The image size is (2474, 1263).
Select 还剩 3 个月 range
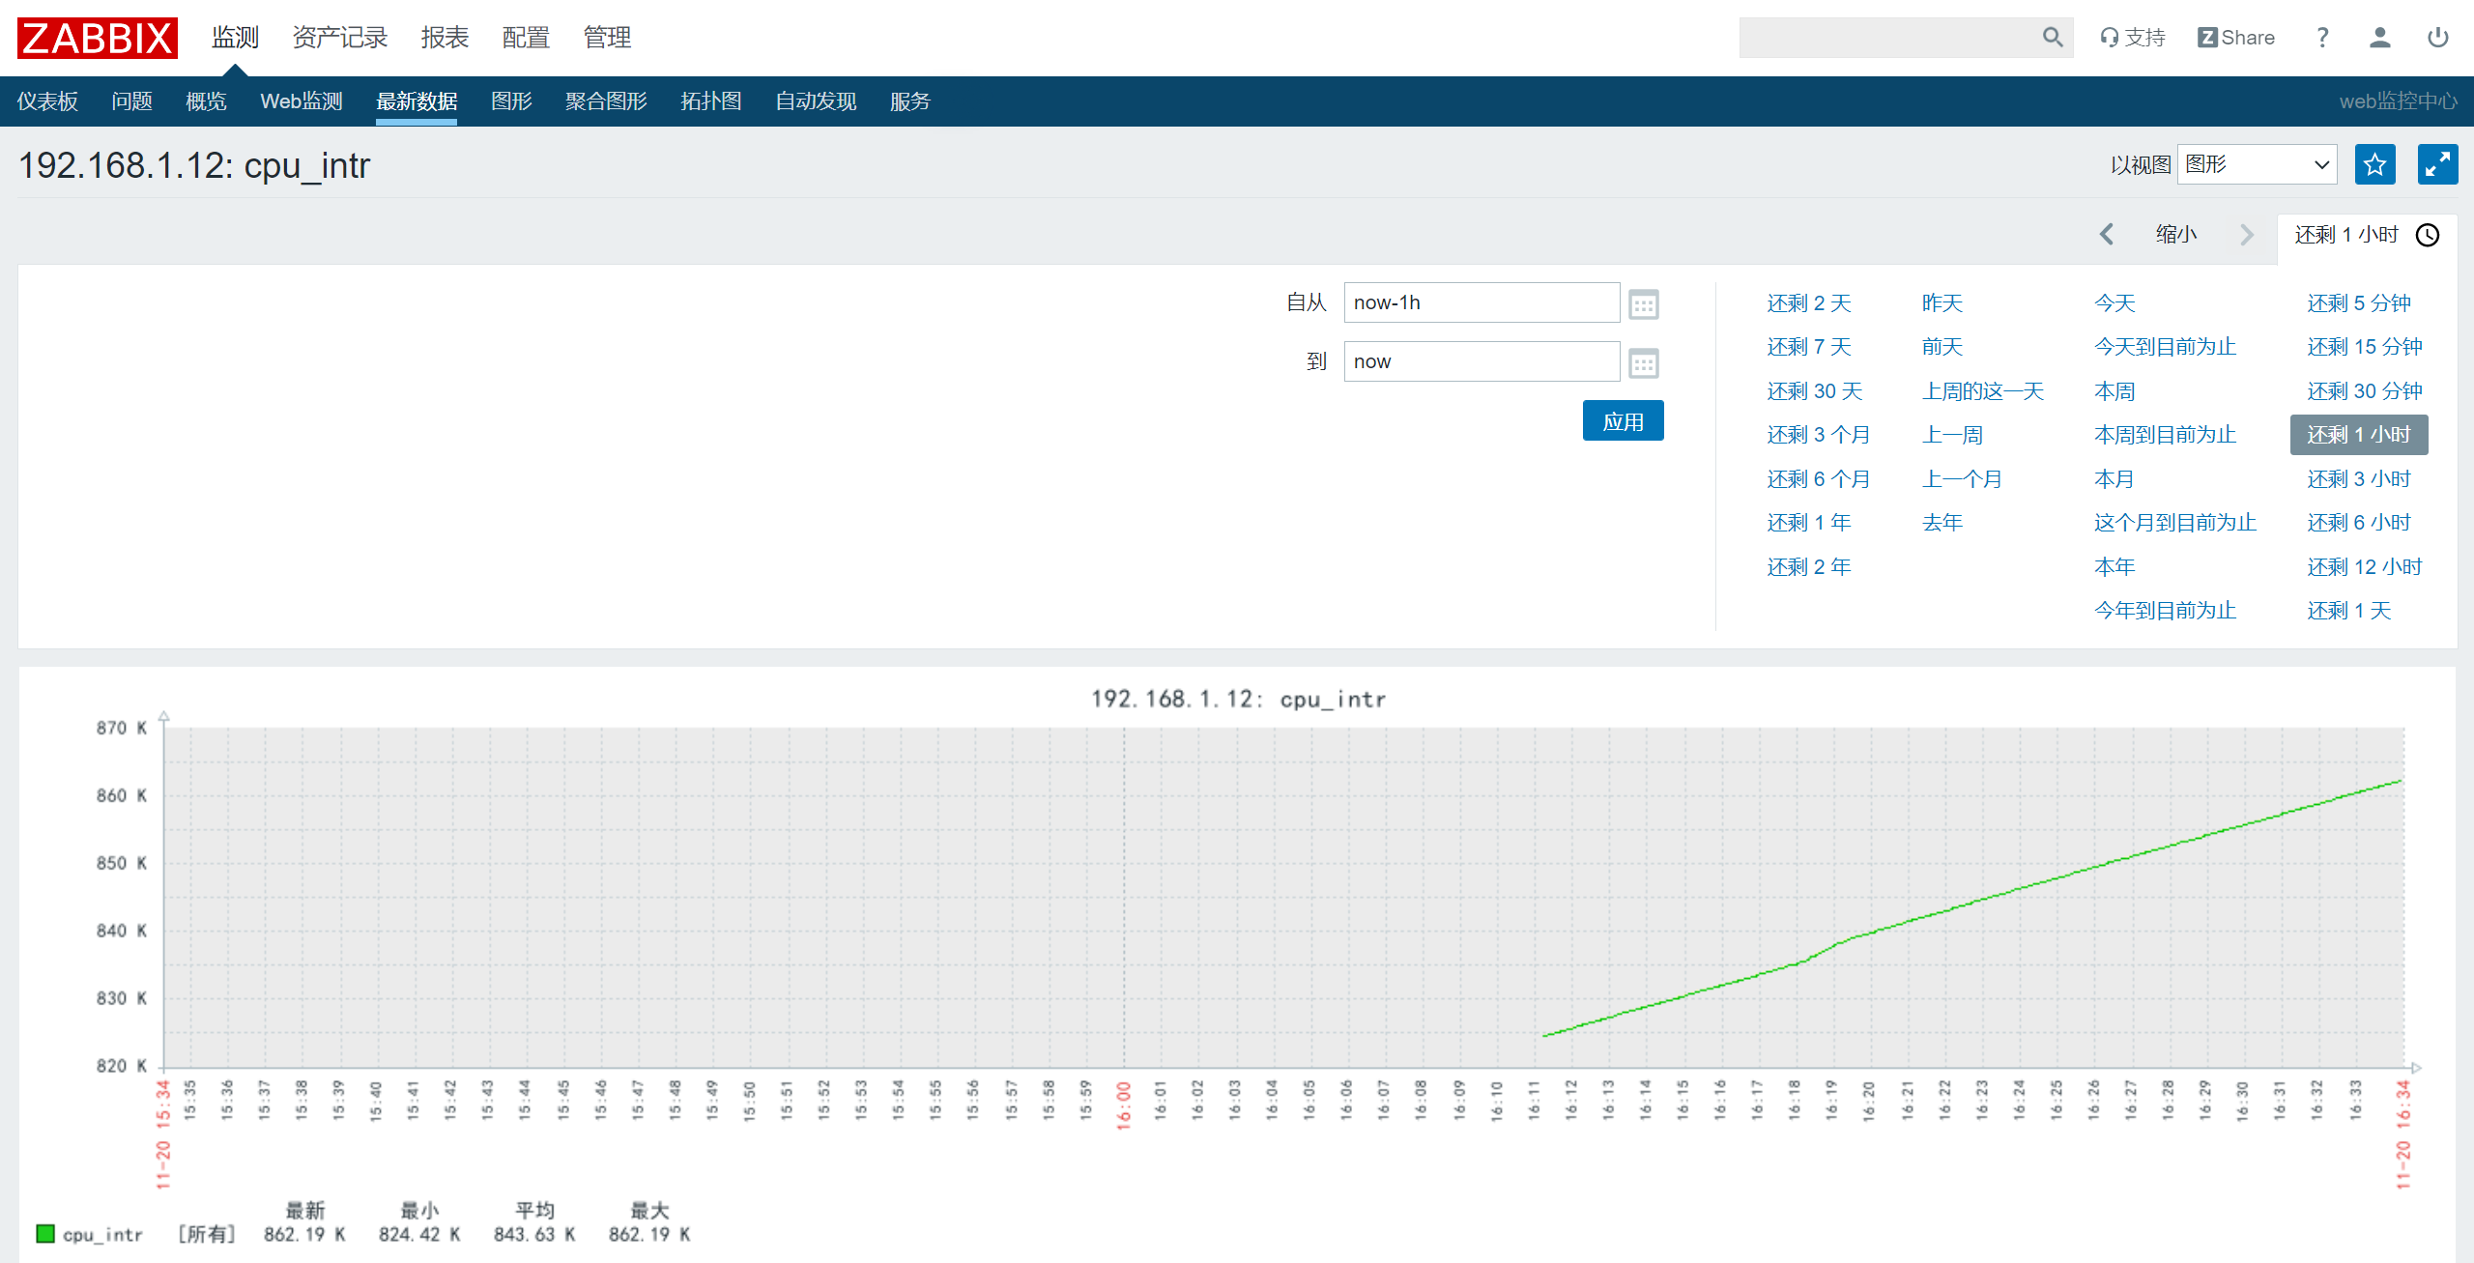(x=1819, y=435)
